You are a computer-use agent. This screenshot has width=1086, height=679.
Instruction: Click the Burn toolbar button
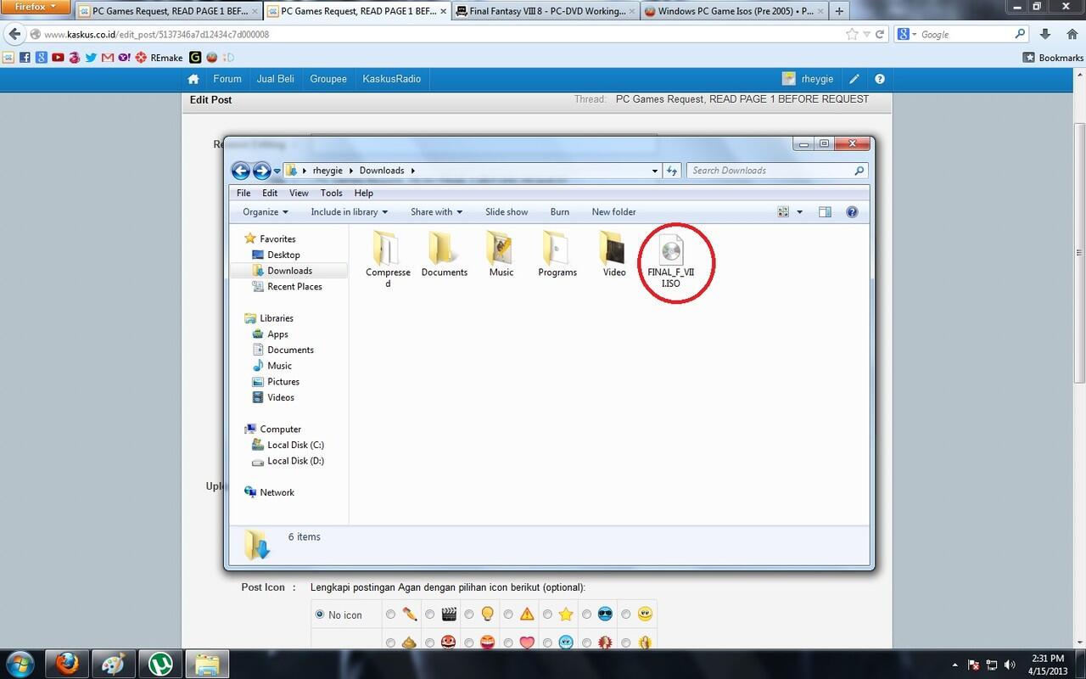coord(559,211)
